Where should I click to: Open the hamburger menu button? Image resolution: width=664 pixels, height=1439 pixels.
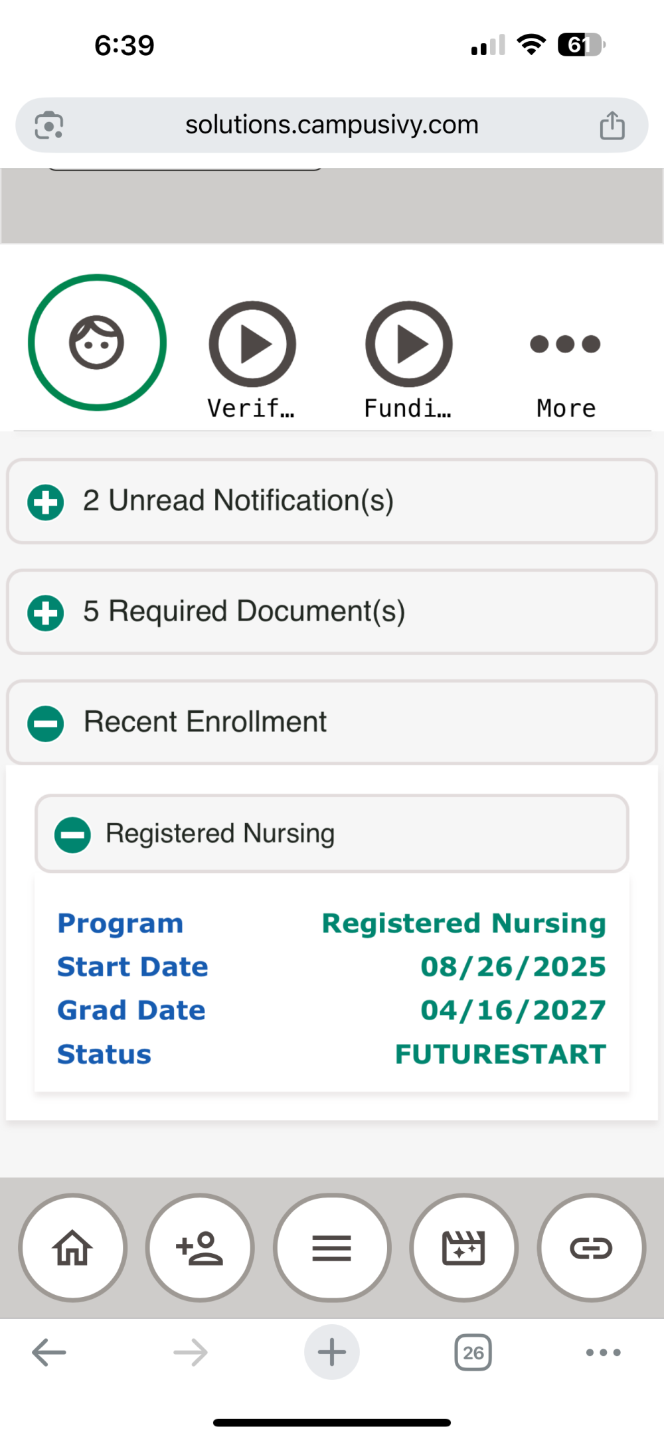(x=332, y=1248)
